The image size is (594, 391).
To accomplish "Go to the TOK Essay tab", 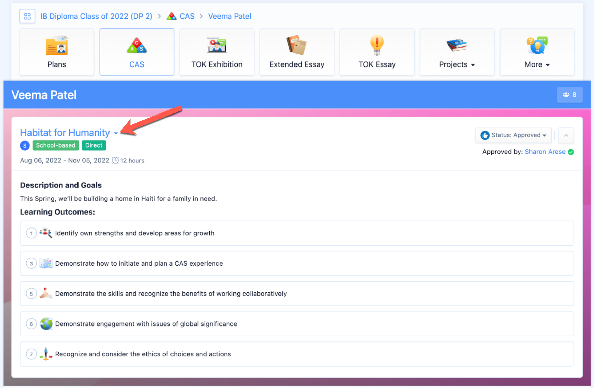I will (x=377, y=52).
